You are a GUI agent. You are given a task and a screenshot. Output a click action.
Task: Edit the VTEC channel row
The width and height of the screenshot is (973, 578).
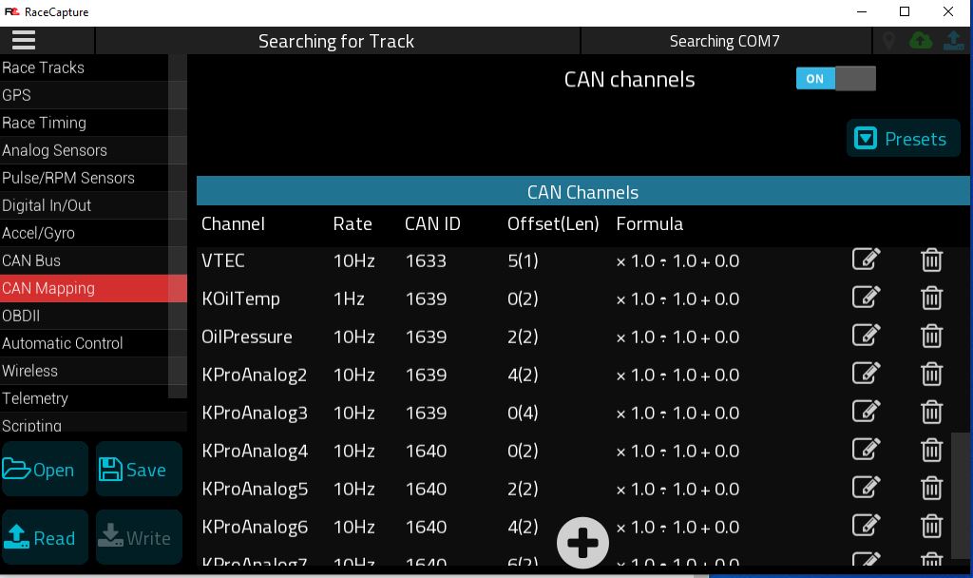[x=867, y=259]
